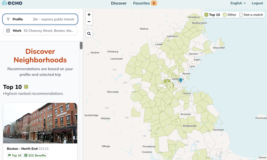Toggle the Top 10 legend swatch
The image size is (267, 160).
[206, 15]
